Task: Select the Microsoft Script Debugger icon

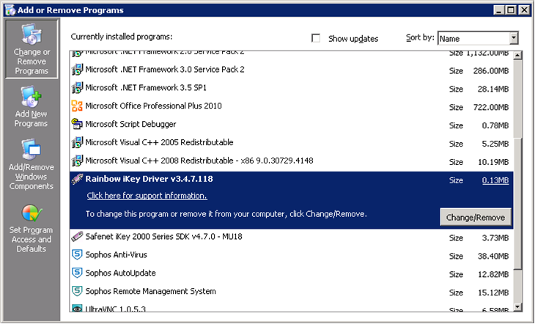Action: click(77, 124)
